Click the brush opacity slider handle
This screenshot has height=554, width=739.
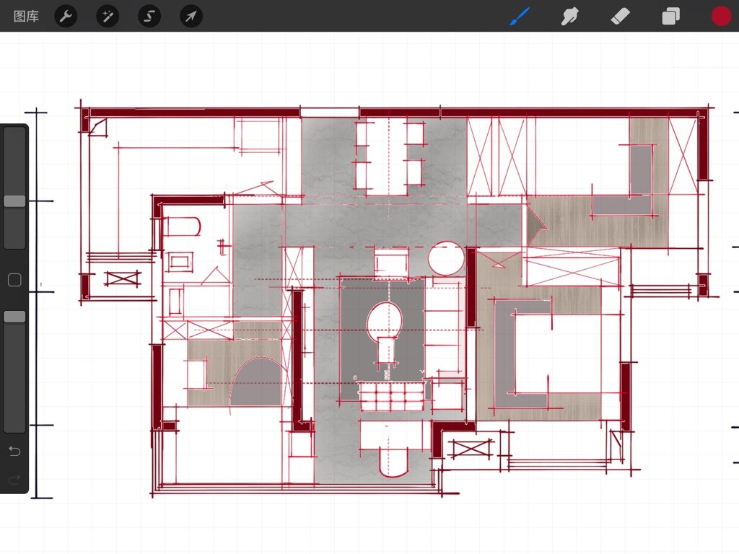(x=14, y=317)
